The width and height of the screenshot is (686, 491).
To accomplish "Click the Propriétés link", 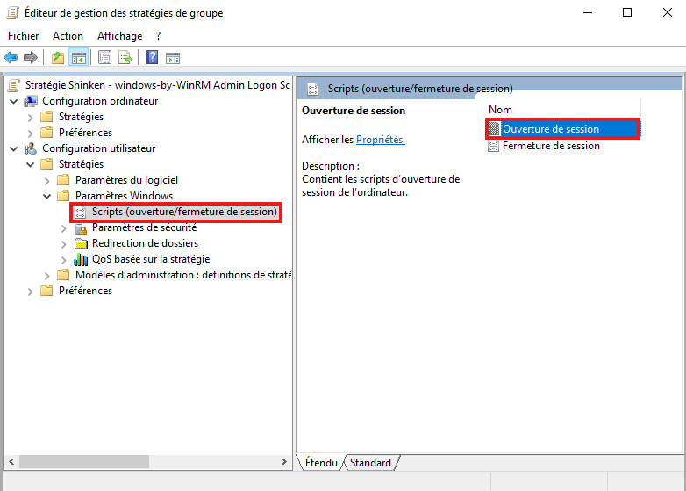I will tap(380, 140).
